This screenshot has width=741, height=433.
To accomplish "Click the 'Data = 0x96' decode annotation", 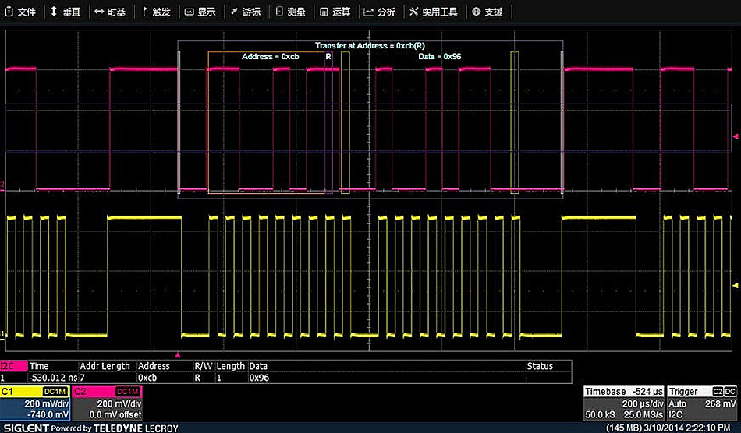I will (x=441, y=57).
